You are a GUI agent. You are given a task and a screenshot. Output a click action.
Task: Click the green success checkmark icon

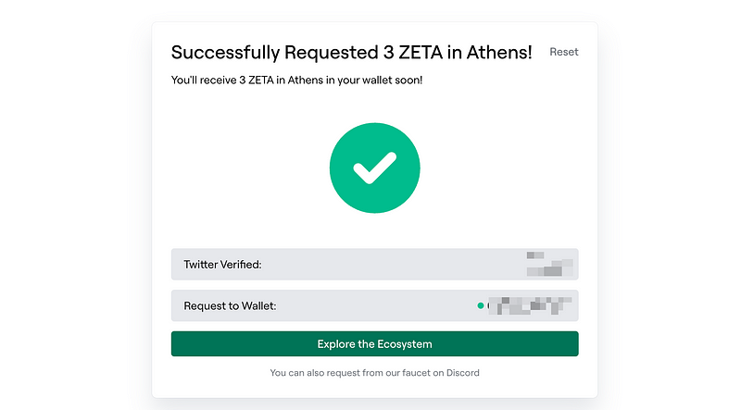[x=375, y=168]
